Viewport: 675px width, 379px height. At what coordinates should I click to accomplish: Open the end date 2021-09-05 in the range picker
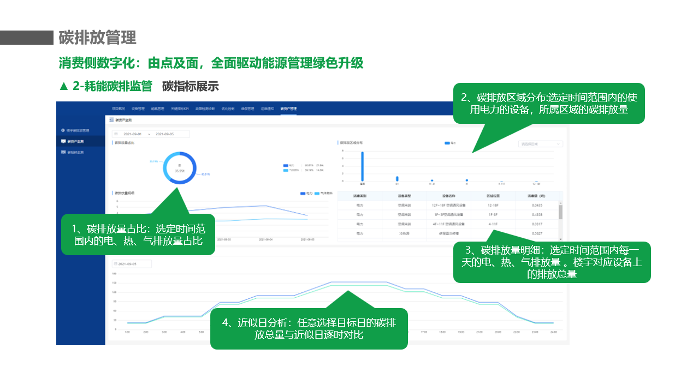pyautogui.click(x=165, y=134)
